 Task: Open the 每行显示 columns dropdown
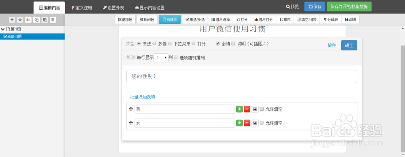click(161, 58)
